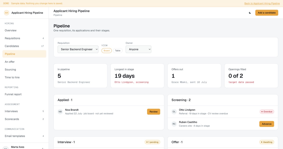Click the Longest in stage card
This screenshot has width=283, height=149.
[x=137, y=76]
